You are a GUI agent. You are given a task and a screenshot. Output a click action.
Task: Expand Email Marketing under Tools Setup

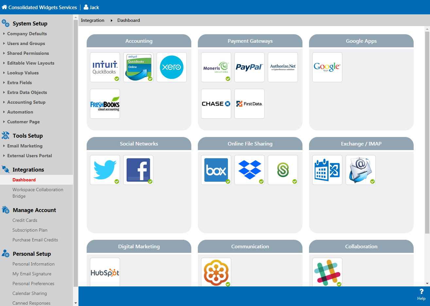pyautogui.click(x=25, y=146)
